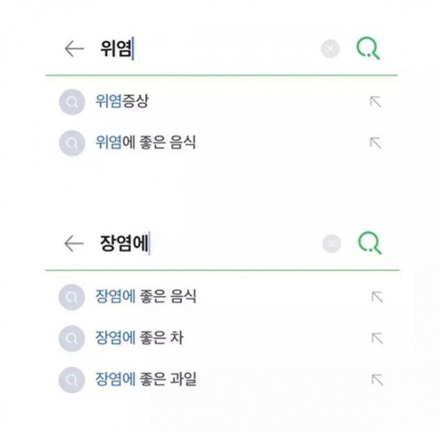Viewport: 439px width, 431px height.
Task: Go back from the '장염에' search
Action: 74,244
